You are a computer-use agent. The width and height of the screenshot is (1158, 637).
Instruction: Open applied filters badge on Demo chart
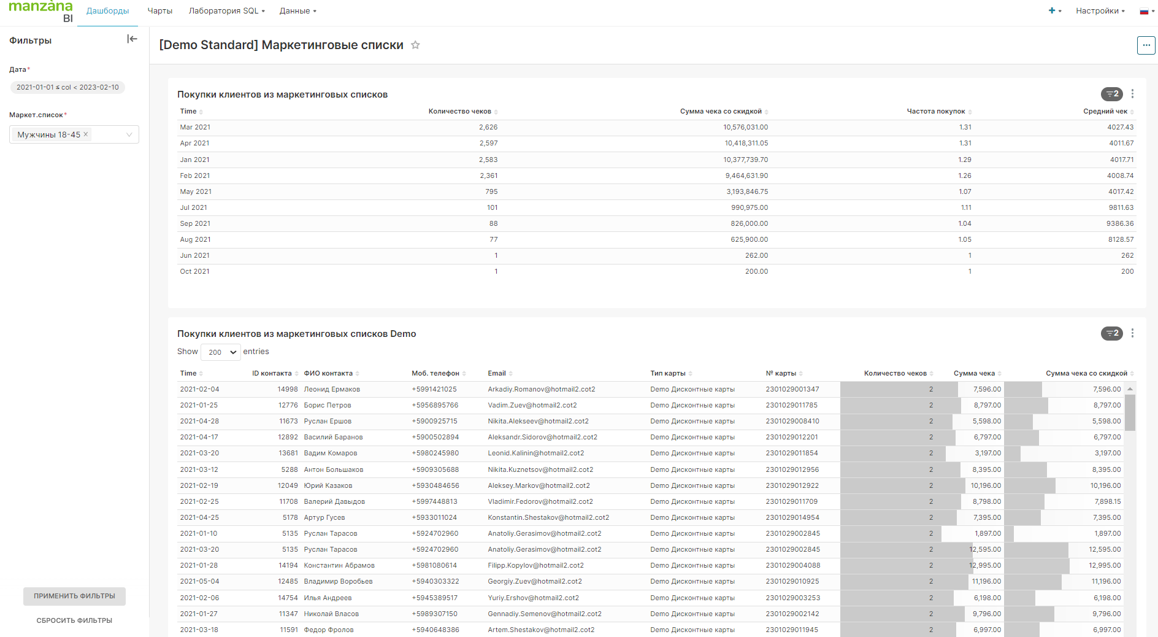click(x=1111, y=333)
